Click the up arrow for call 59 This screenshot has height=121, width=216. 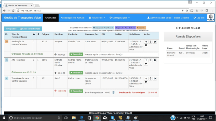pos(146,42)
